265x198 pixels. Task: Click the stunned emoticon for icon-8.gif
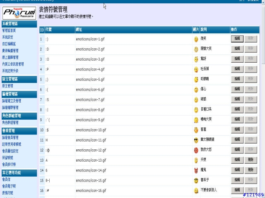(x=196, y=110)
